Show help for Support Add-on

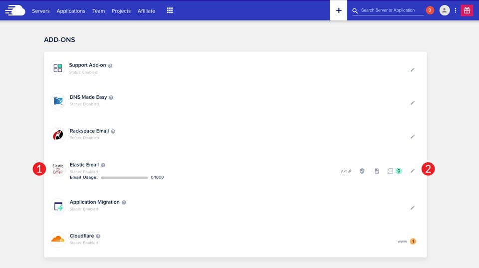pos(110,66)
